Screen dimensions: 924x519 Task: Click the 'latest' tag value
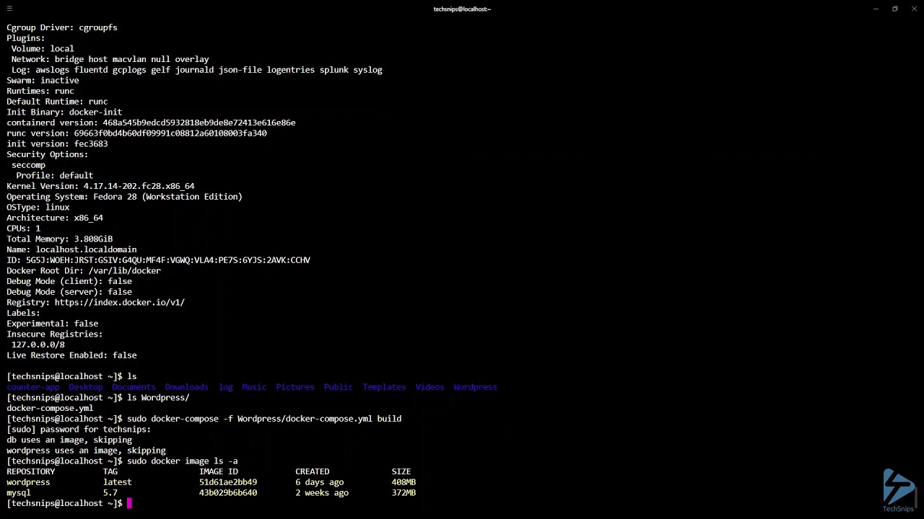click(117, 482)
